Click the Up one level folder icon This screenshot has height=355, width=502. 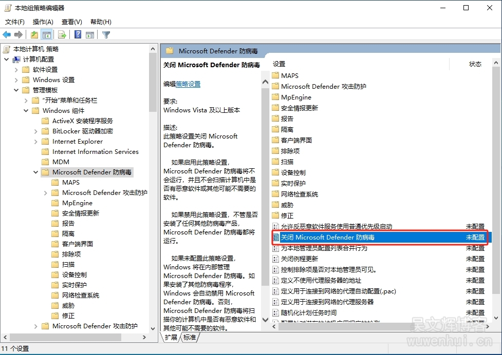point(34,35)
